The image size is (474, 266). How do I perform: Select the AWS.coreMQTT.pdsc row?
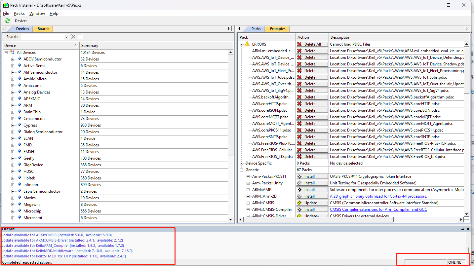click(350, 117)
